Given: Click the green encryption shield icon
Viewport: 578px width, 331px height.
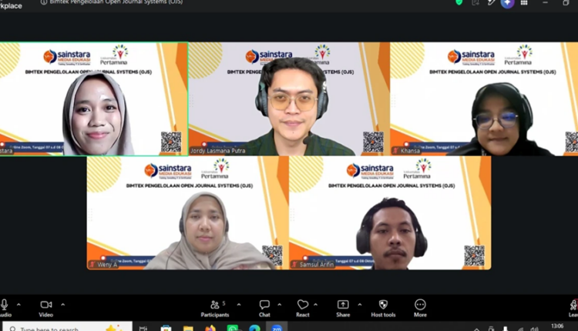Looking at the screenshot, I should point(459,2).
